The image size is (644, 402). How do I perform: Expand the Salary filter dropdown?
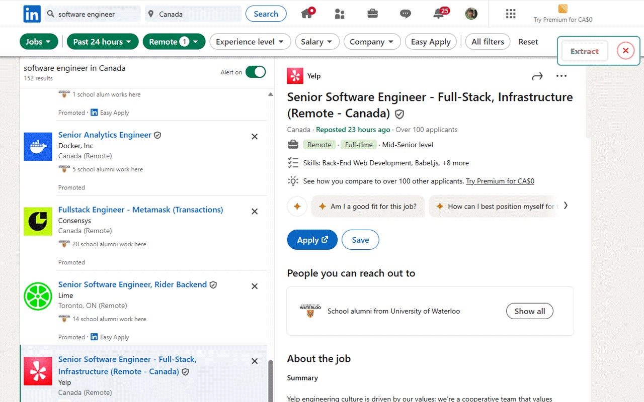coord(317,42)
